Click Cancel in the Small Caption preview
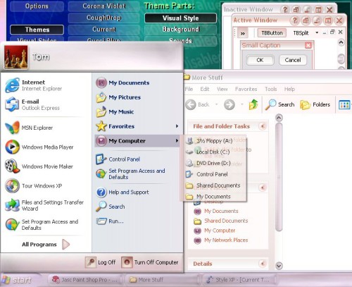Image resolution: width=352 pixels, height=287 pixels. pyautogui.click(x=293, y=60)
